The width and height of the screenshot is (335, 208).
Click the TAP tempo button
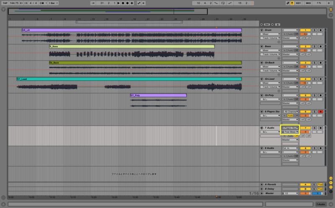click(5, 3)
